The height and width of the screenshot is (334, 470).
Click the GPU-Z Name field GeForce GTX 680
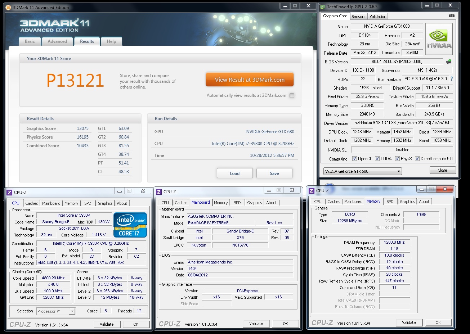387,26
